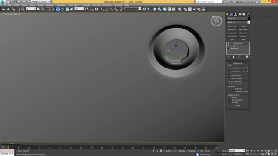Screen dimensions: 278x156
Task: Check Separate by Smoothing Groups option
Action: pos(234,91)
